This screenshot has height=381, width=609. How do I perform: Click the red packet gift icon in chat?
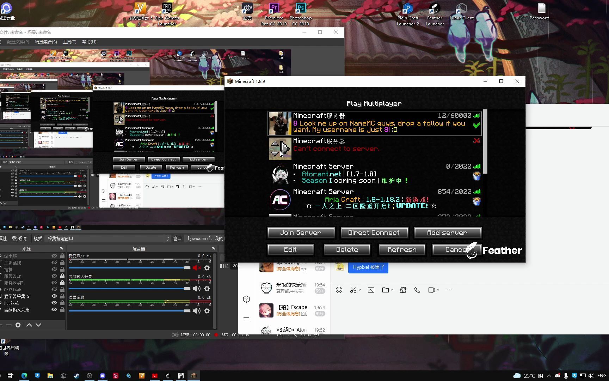(403, 290)
